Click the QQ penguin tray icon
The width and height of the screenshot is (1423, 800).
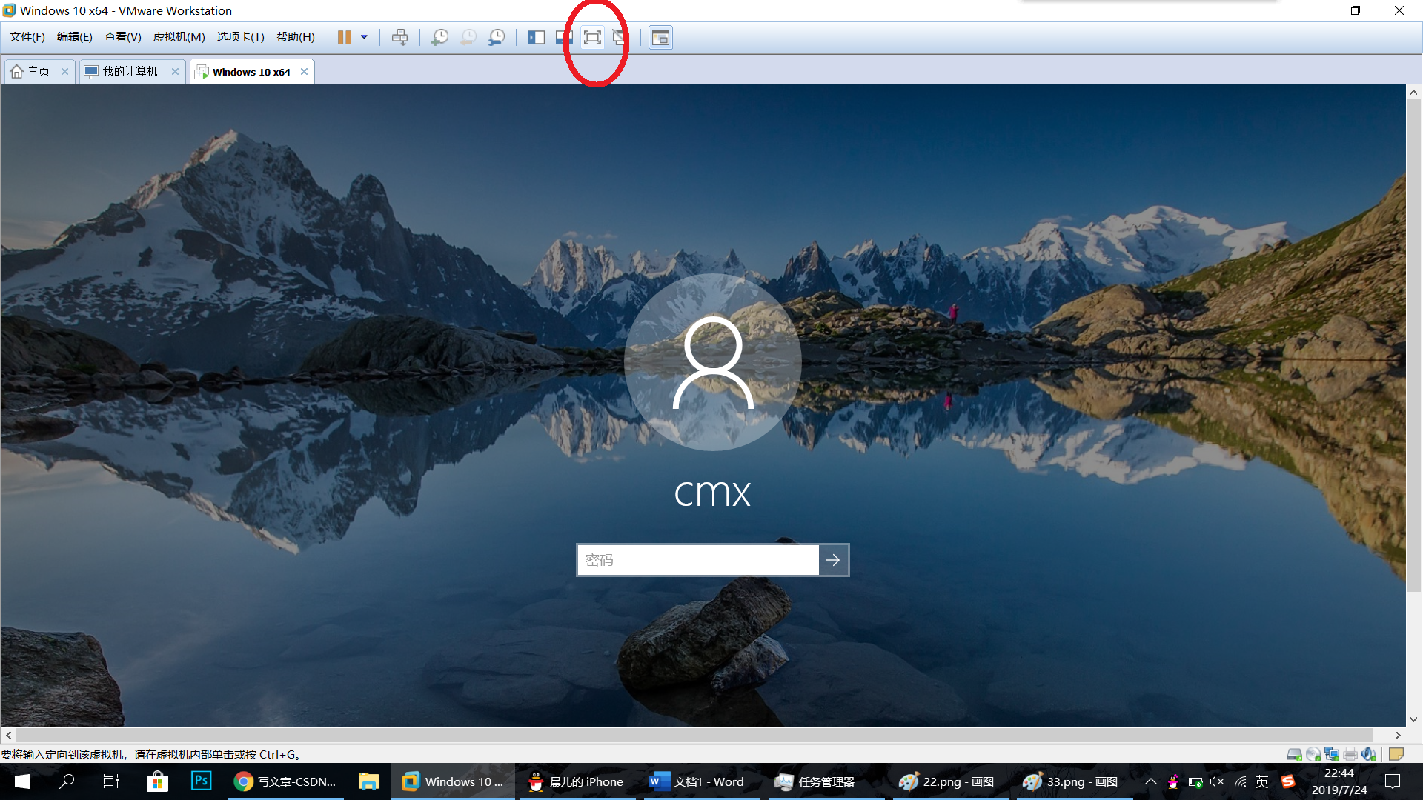click(x=1172, y=781)
